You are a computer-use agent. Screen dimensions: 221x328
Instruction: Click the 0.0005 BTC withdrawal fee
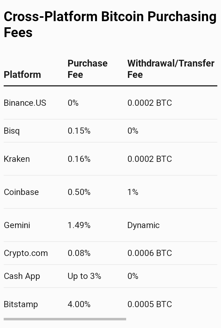pos(149,304)
